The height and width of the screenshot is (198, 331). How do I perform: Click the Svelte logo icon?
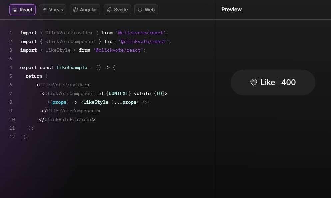[x=109, y=10]
